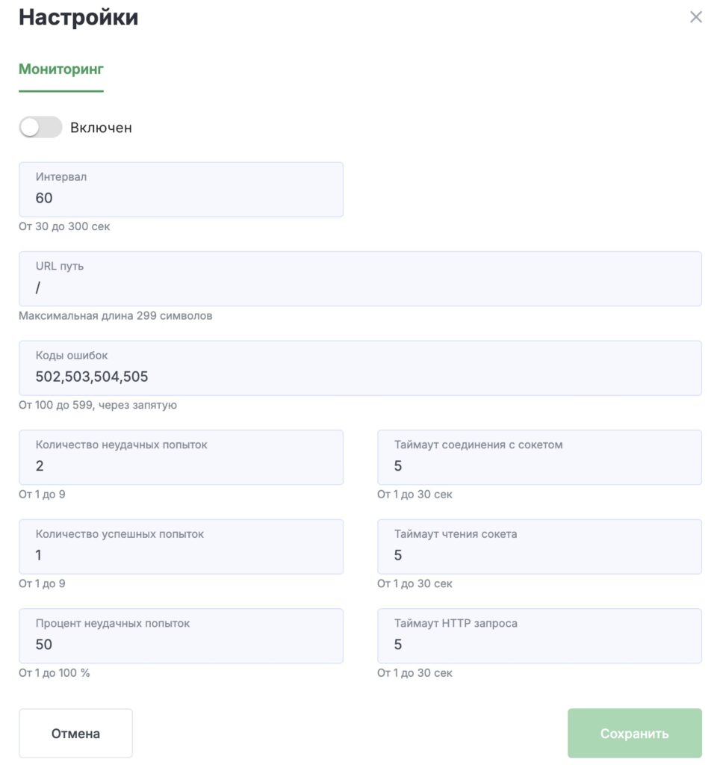
Task: Click the Сохранить save button
Action: click(634, 734)
